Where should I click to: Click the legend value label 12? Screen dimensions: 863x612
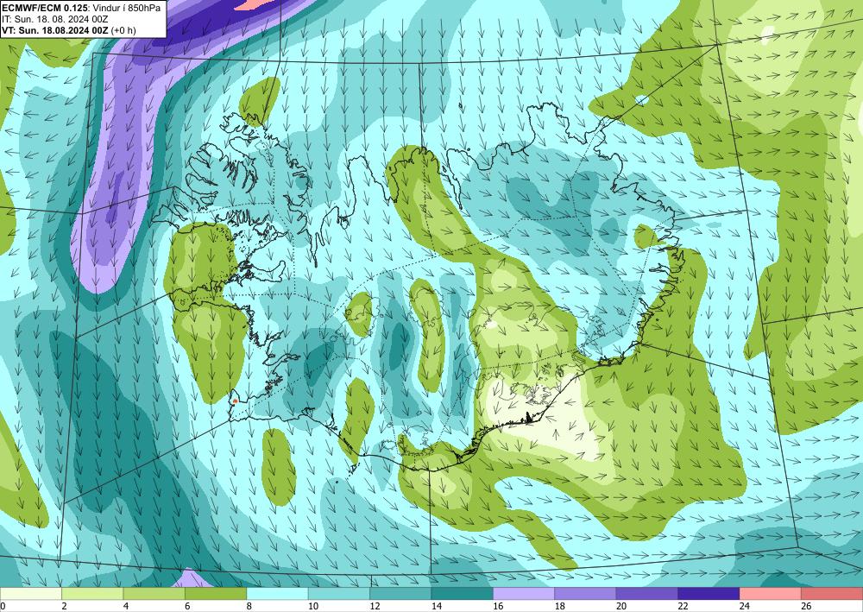[375, 607]
